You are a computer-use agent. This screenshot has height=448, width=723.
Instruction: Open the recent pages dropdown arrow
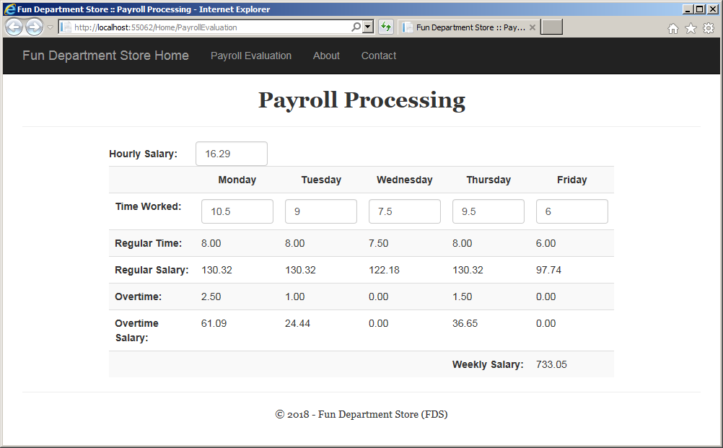point(51,27)
